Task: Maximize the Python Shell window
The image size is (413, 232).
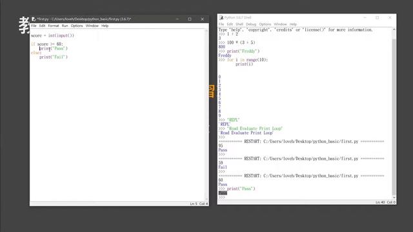Action: pyautogui.click(x=377, y=17)
